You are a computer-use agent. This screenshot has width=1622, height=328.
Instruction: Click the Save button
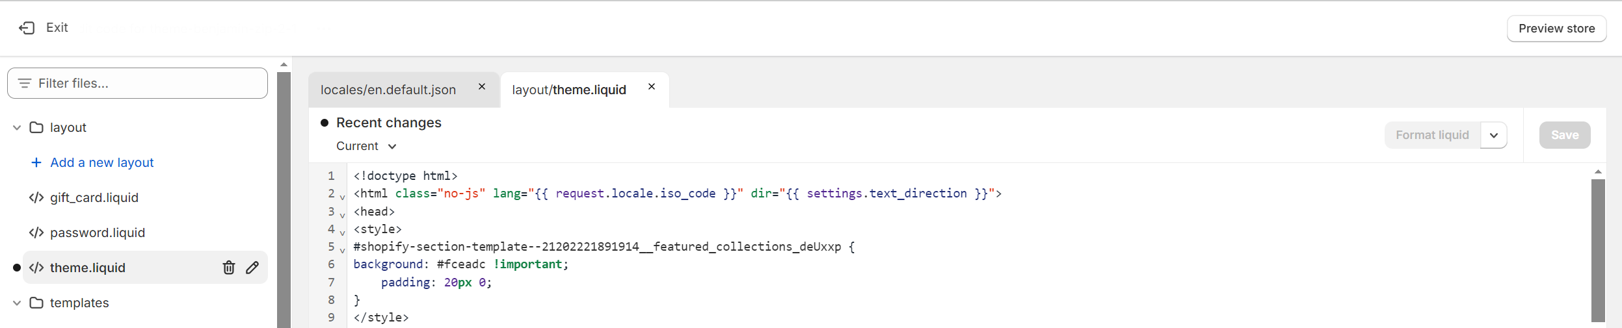click(x=1564, y=135)
